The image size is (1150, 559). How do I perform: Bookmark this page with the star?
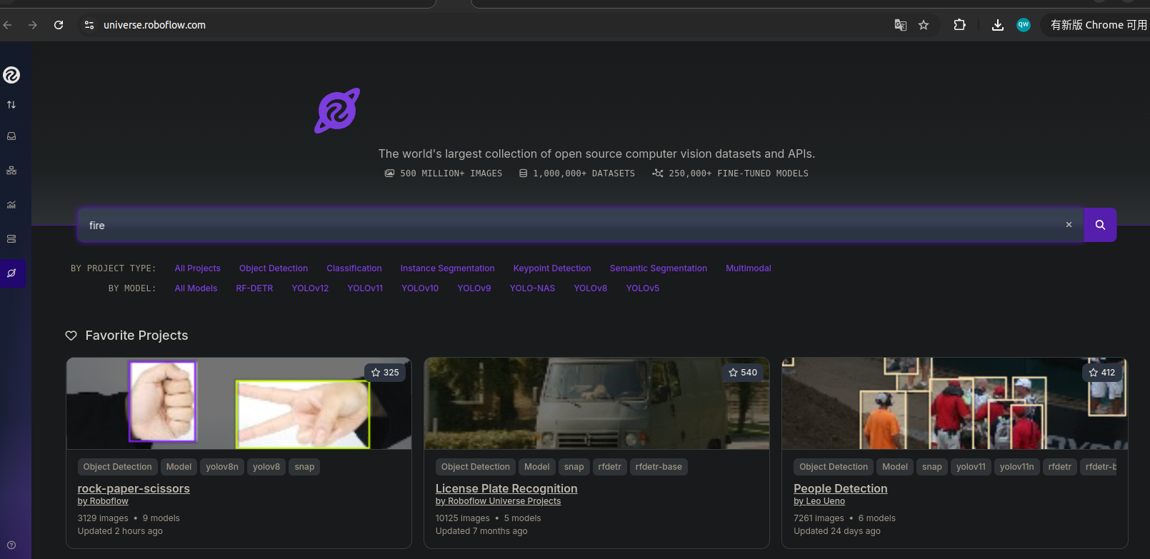pyautogui.click(x=924, y=25)
